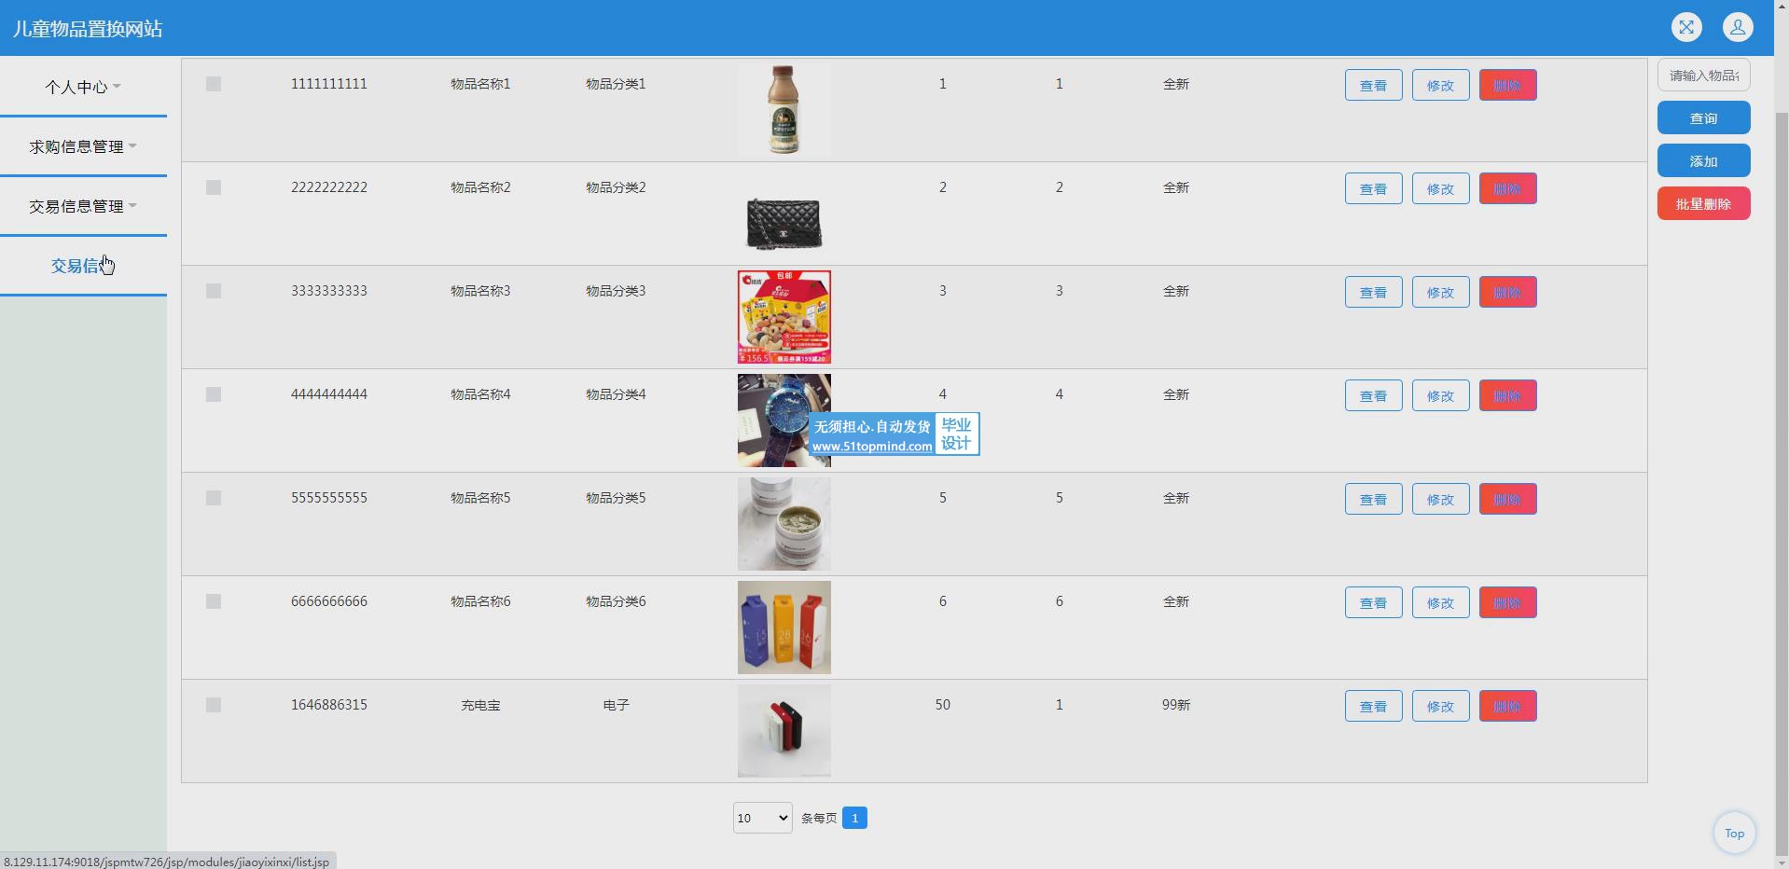Image resolution: width=1789 pixels, height=869 pixels.
Task: Click the 查询 search button
Action: point(1703,118)
